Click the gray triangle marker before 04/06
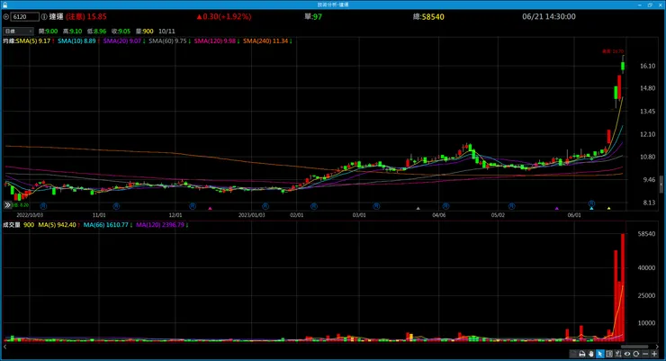 click(418, 209)
